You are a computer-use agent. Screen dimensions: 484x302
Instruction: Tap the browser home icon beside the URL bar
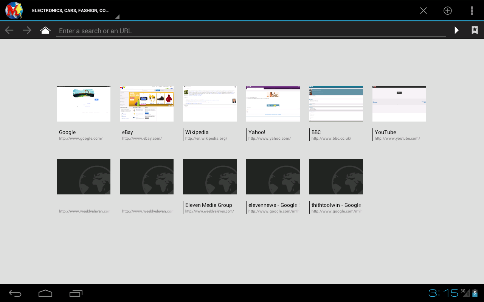pos(45,30)
